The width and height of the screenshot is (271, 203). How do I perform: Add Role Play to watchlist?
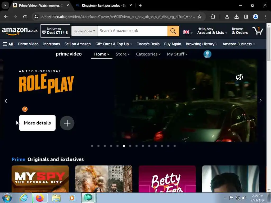click(x=67, y=123)
